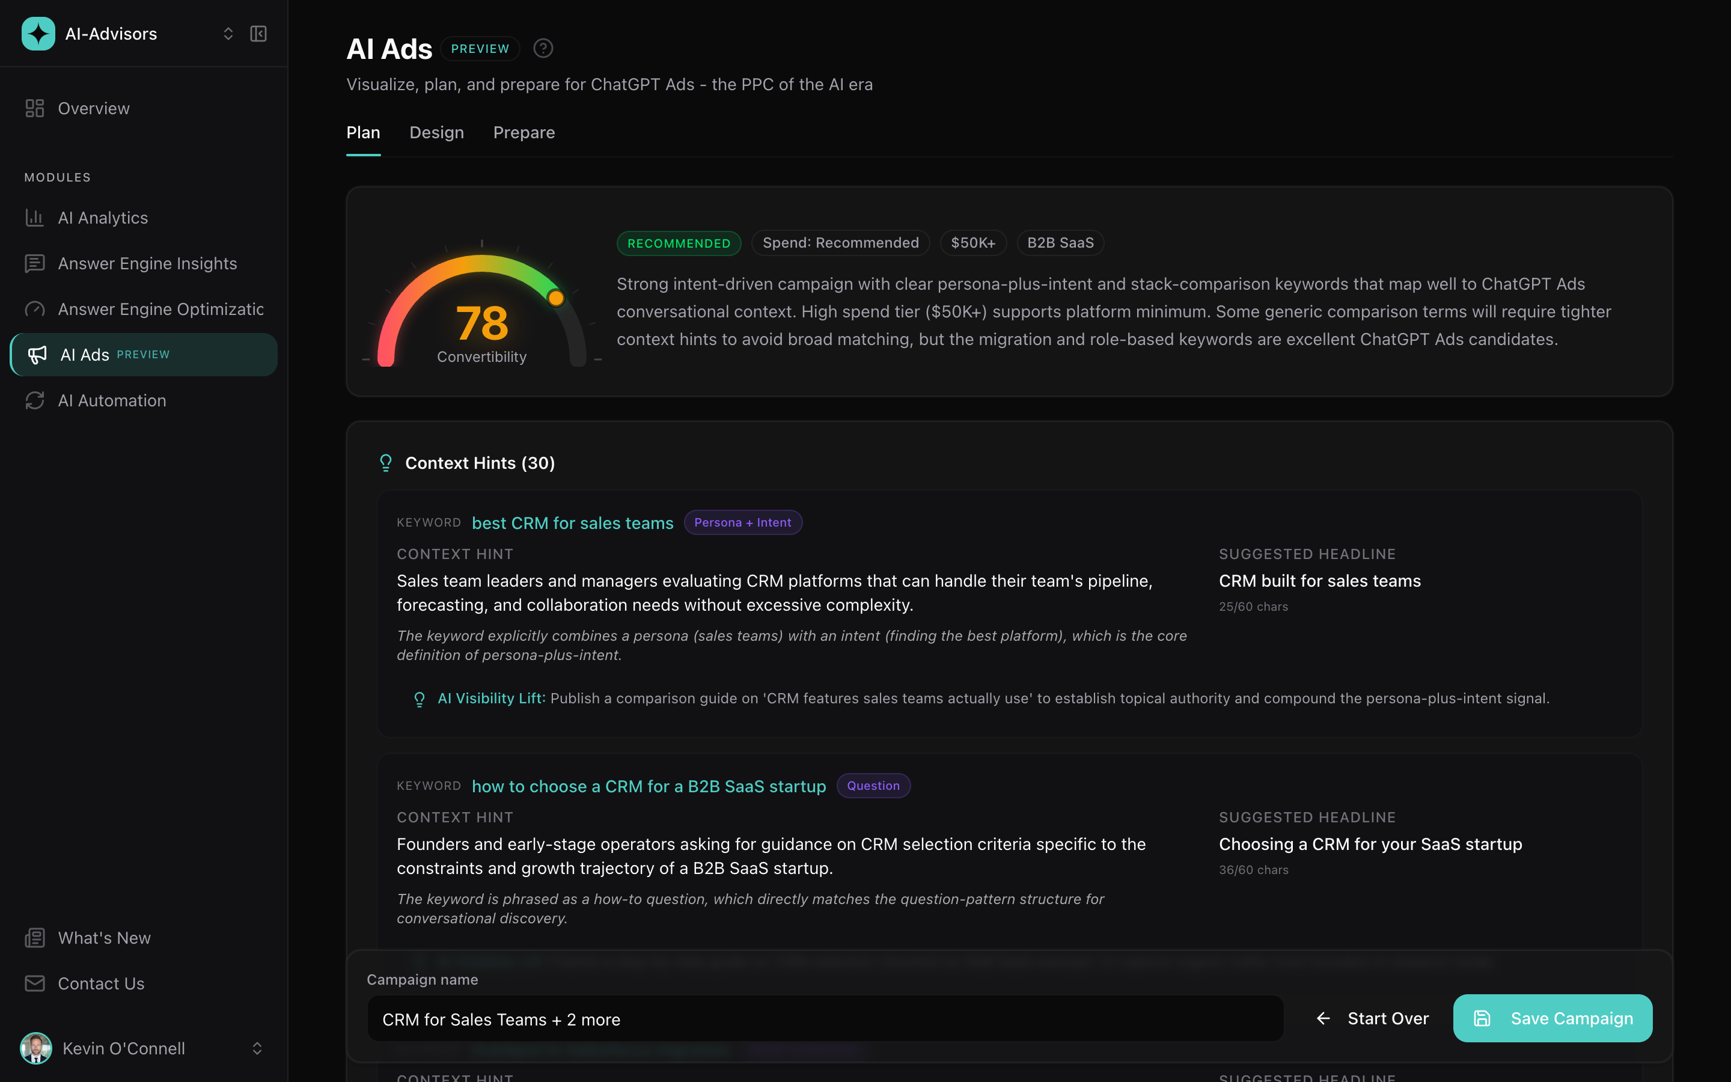Click Kevin O'Connell's avatar
Image resolution: width=1731 pixels, height=1082 pixels.
36,1048
